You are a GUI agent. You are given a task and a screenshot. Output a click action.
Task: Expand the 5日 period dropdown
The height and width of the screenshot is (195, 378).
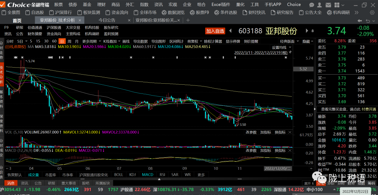tap(26, 41)
